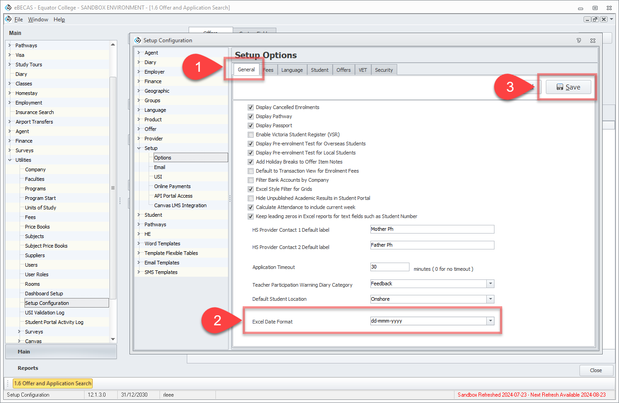Viewport: 619px width, 403px height.
Task: Enable Victoria Student Register (VSR)
Action: pos(250,135)
